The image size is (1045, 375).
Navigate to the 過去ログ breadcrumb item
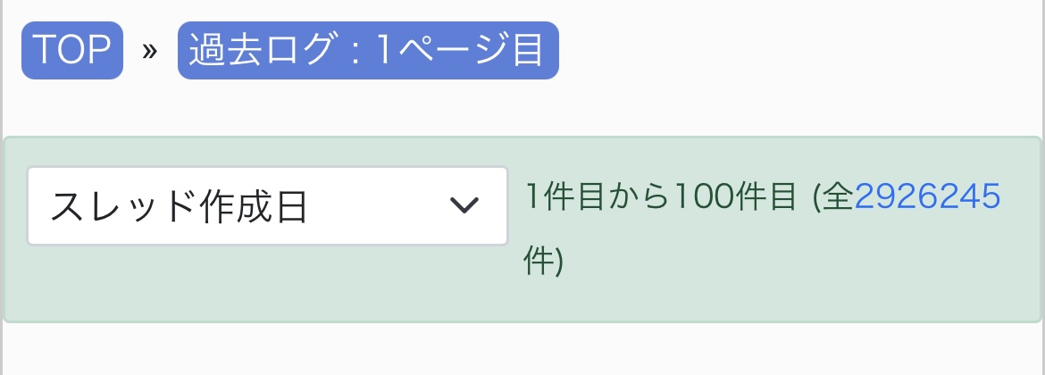click(367, 50)
